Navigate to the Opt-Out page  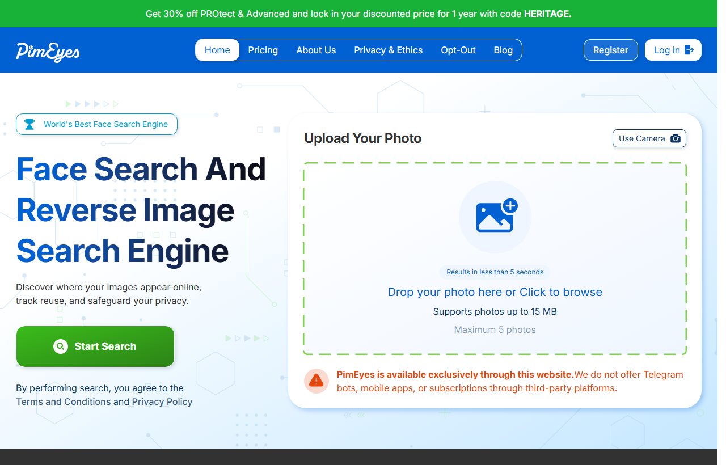pyautogui.click(x=458, y=50)
